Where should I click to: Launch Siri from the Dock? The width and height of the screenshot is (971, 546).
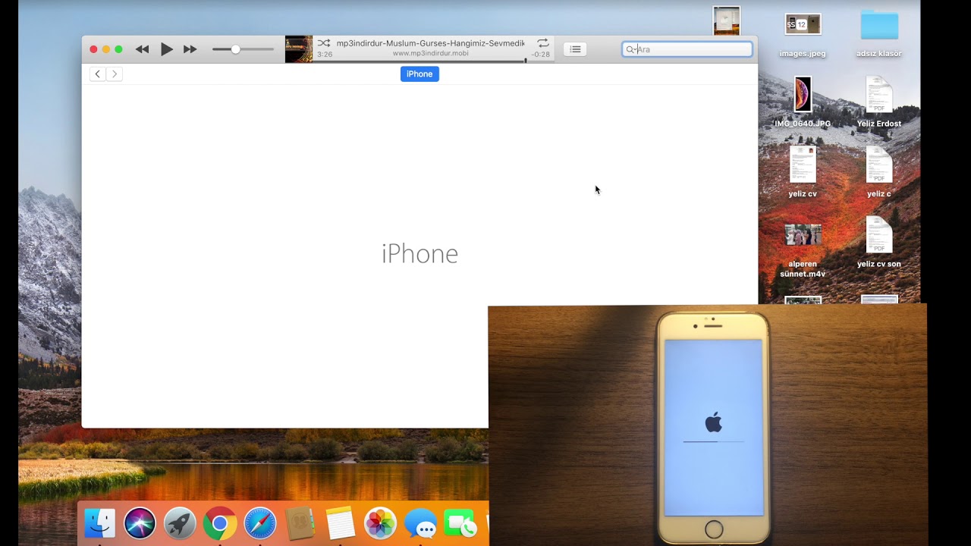pos(140,523)
